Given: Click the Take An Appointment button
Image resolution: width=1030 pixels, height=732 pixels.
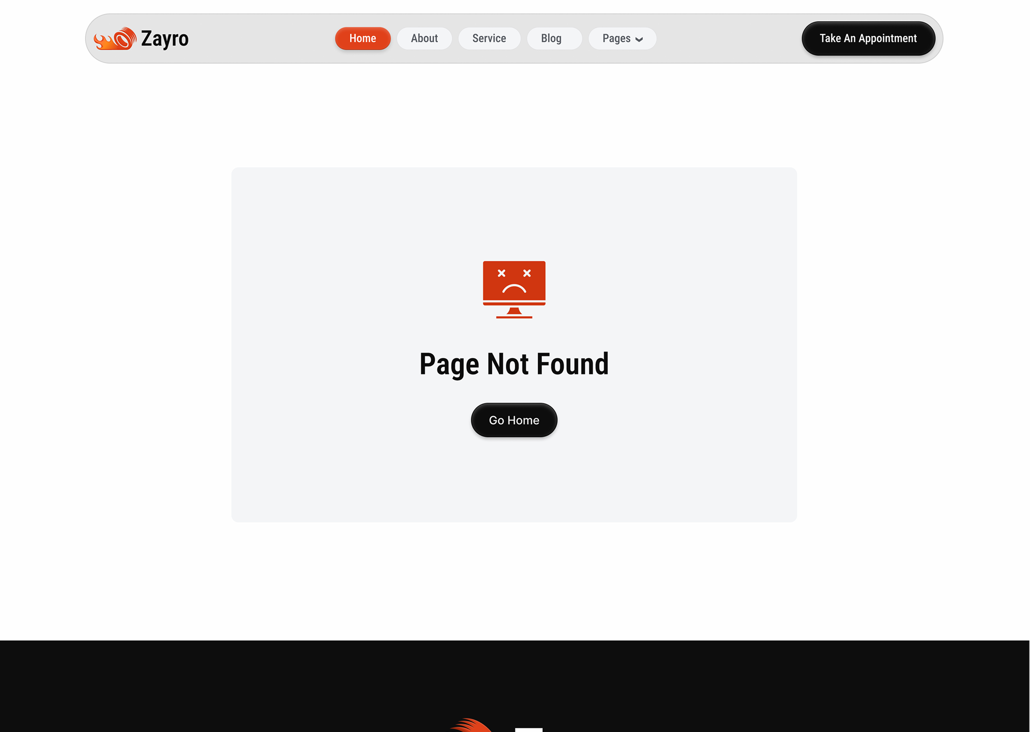Looking at the screenshot, I should pos(868,38).
